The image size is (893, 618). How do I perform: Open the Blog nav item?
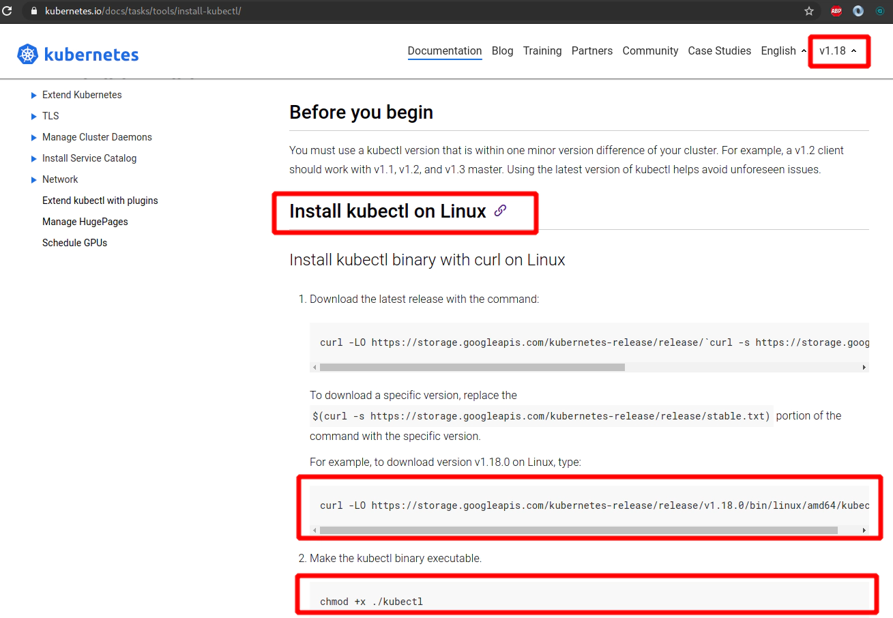[x=502, y=51]
